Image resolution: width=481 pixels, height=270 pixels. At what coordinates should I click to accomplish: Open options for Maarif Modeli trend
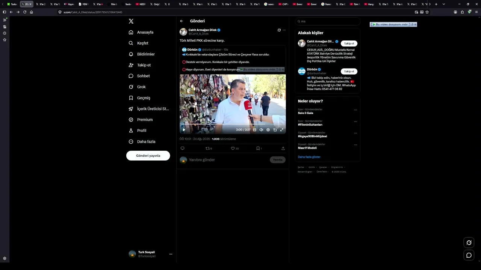click(355, 145)
